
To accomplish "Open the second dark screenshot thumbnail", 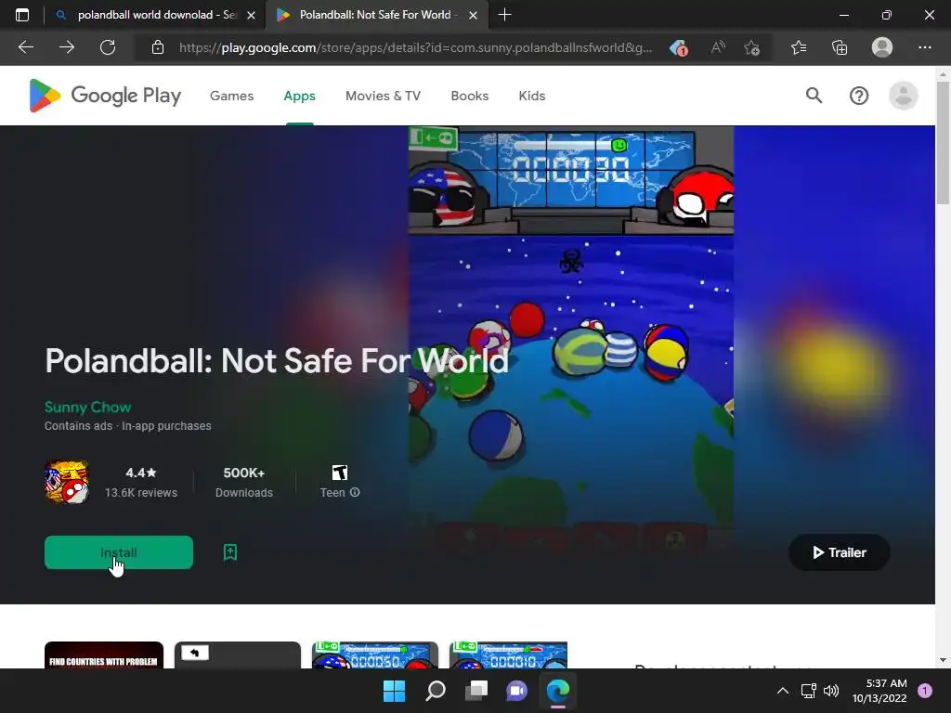I will [x=237, y=655].
